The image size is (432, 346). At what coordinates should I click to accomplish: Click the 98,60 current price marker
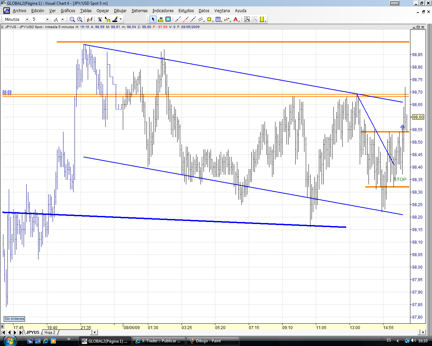pyautogui.click(x=418, y=117)
